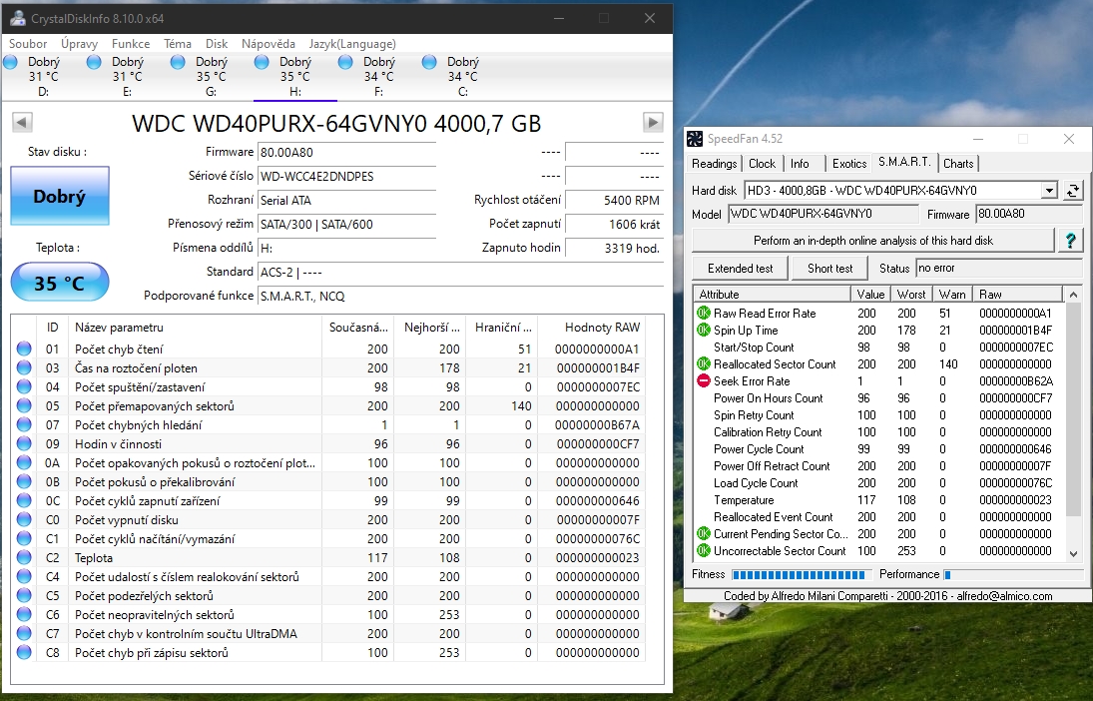
Task: Switch to the Readings tab
Action: click(714, 164)
